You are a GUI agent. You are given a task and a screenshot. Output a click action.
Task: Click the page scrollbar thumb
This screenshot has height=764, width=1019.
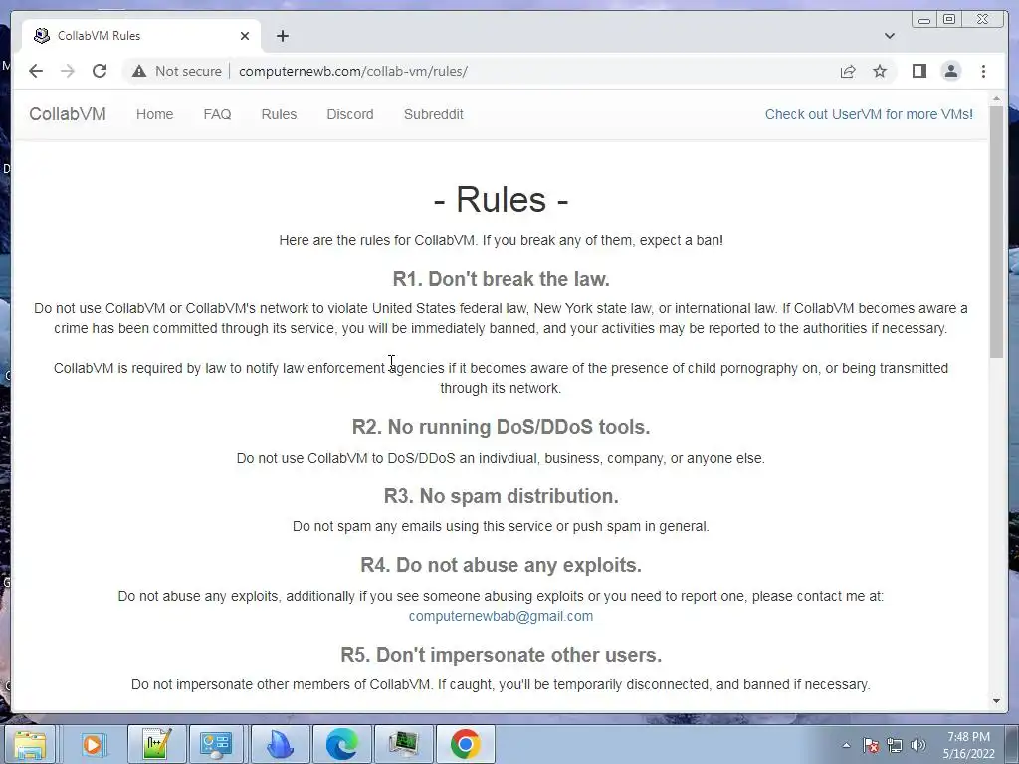pyautogui.click(x=996, y=231)
